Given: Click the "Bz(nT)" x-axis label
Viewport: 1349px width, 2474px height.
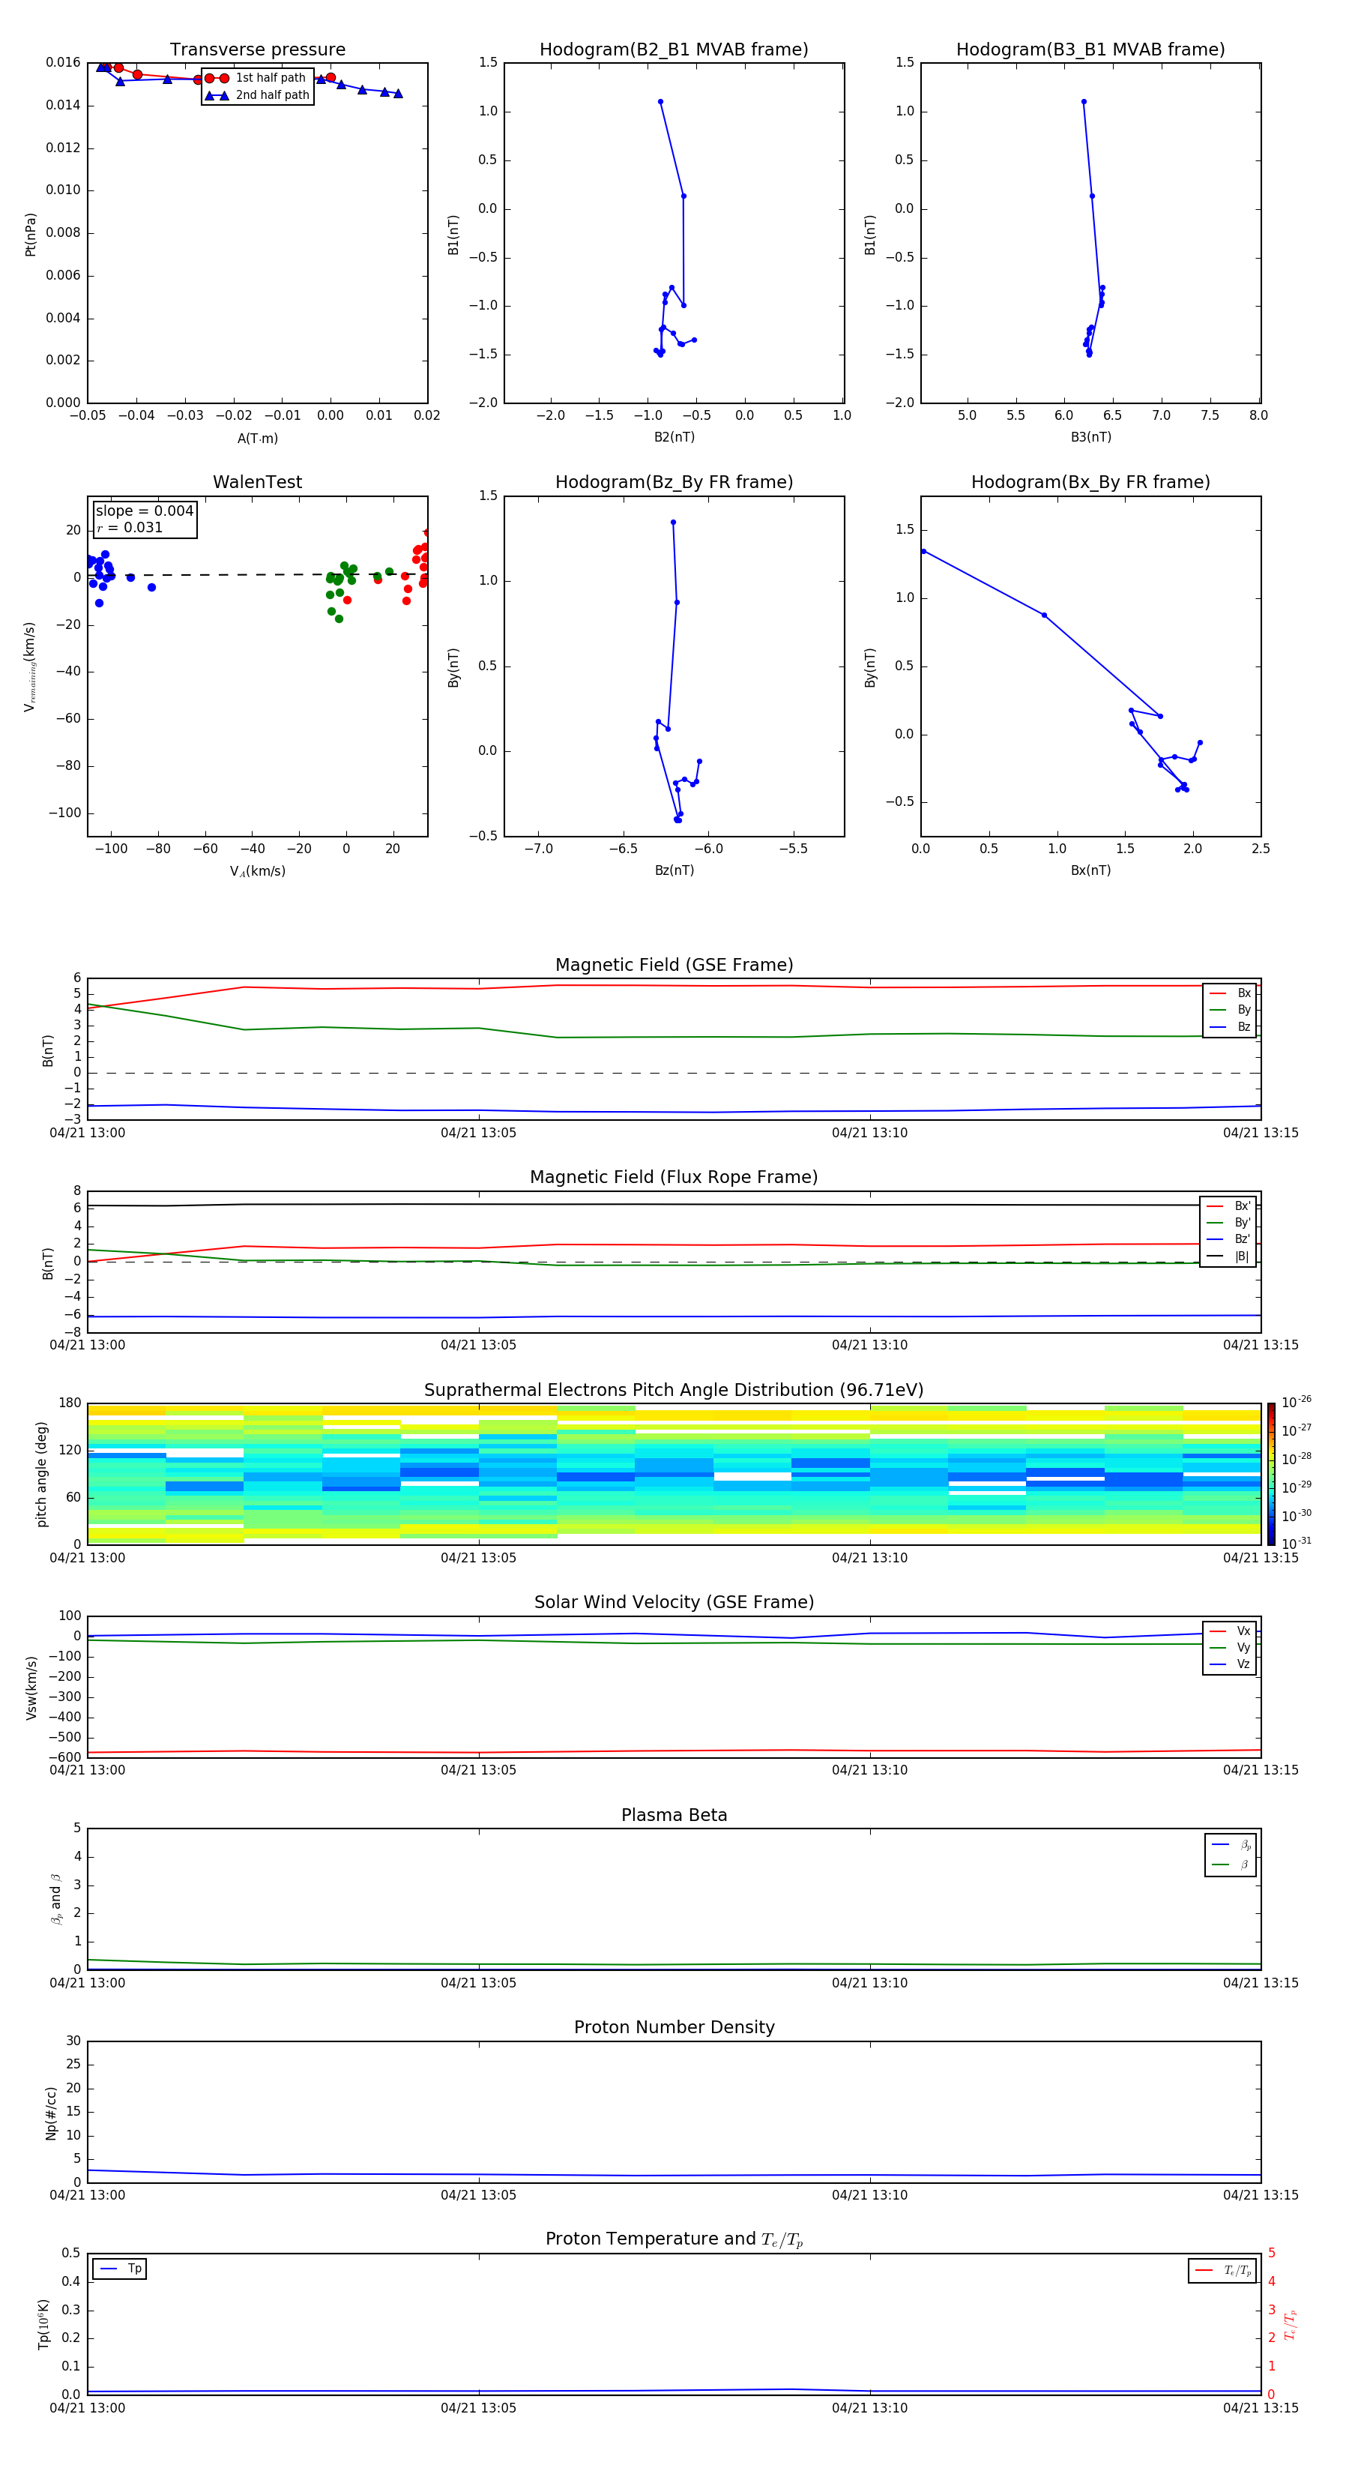Looking at the screenshot, I should pos(674,870).
